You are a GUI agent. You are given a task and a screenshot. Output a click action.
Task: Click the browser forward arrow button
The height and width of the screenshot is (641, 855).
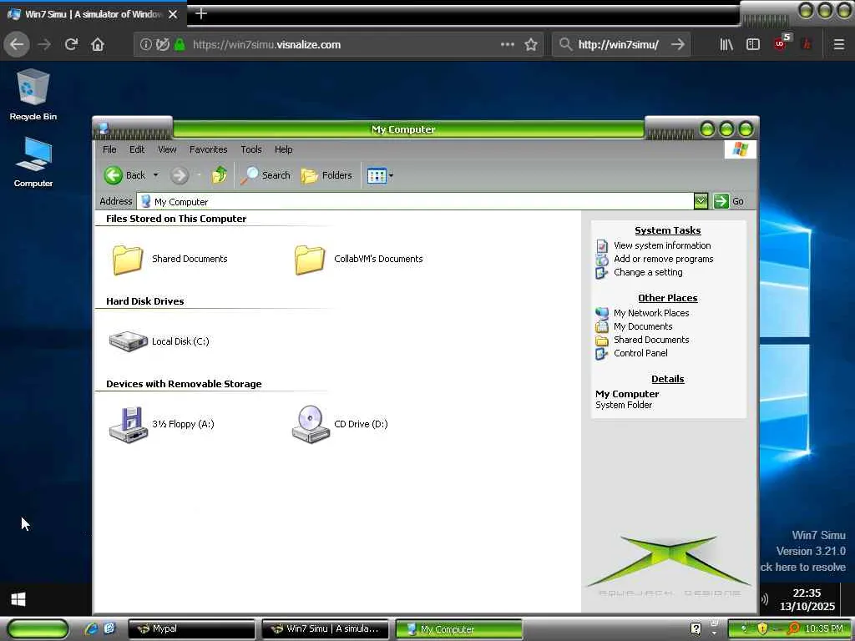(x=44, y=45)
